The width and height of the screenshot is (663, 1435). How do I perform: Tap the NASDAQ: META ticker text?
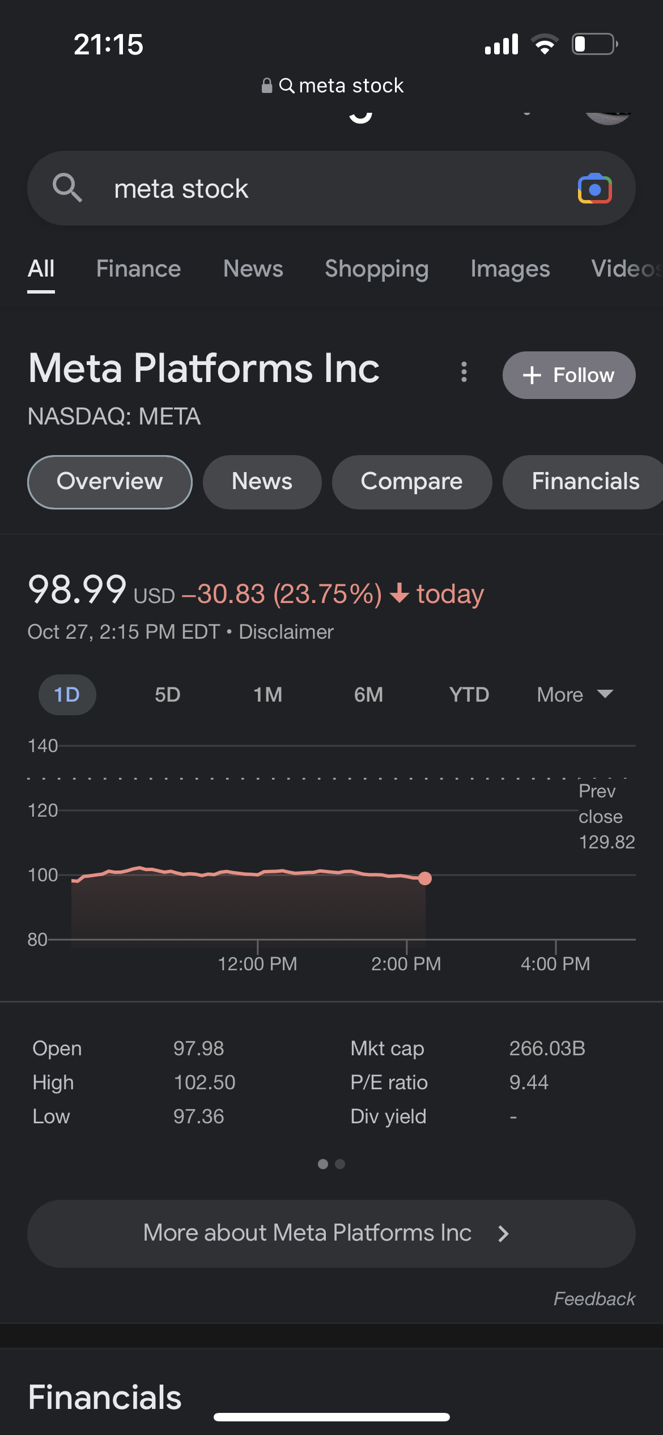(114, 417)
